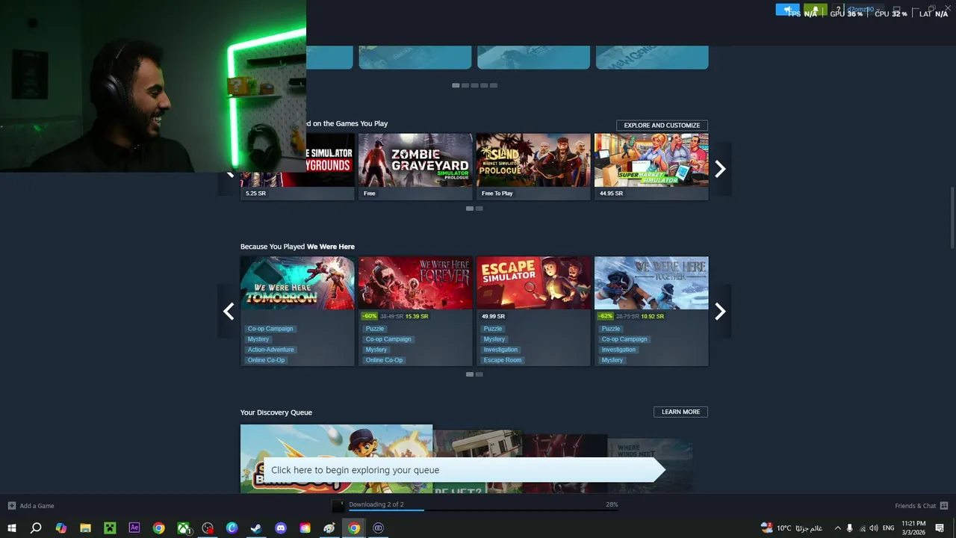This screenshot has height=538, width=956.
Task: Click Learn More for Discovery Queue
Action: tap(680, 412)
